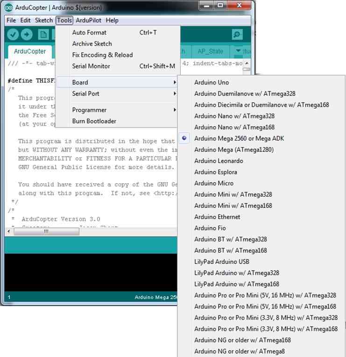Select Arduino Leonardo board
Screen dimensions: 346x357
(x=219, y=161)
